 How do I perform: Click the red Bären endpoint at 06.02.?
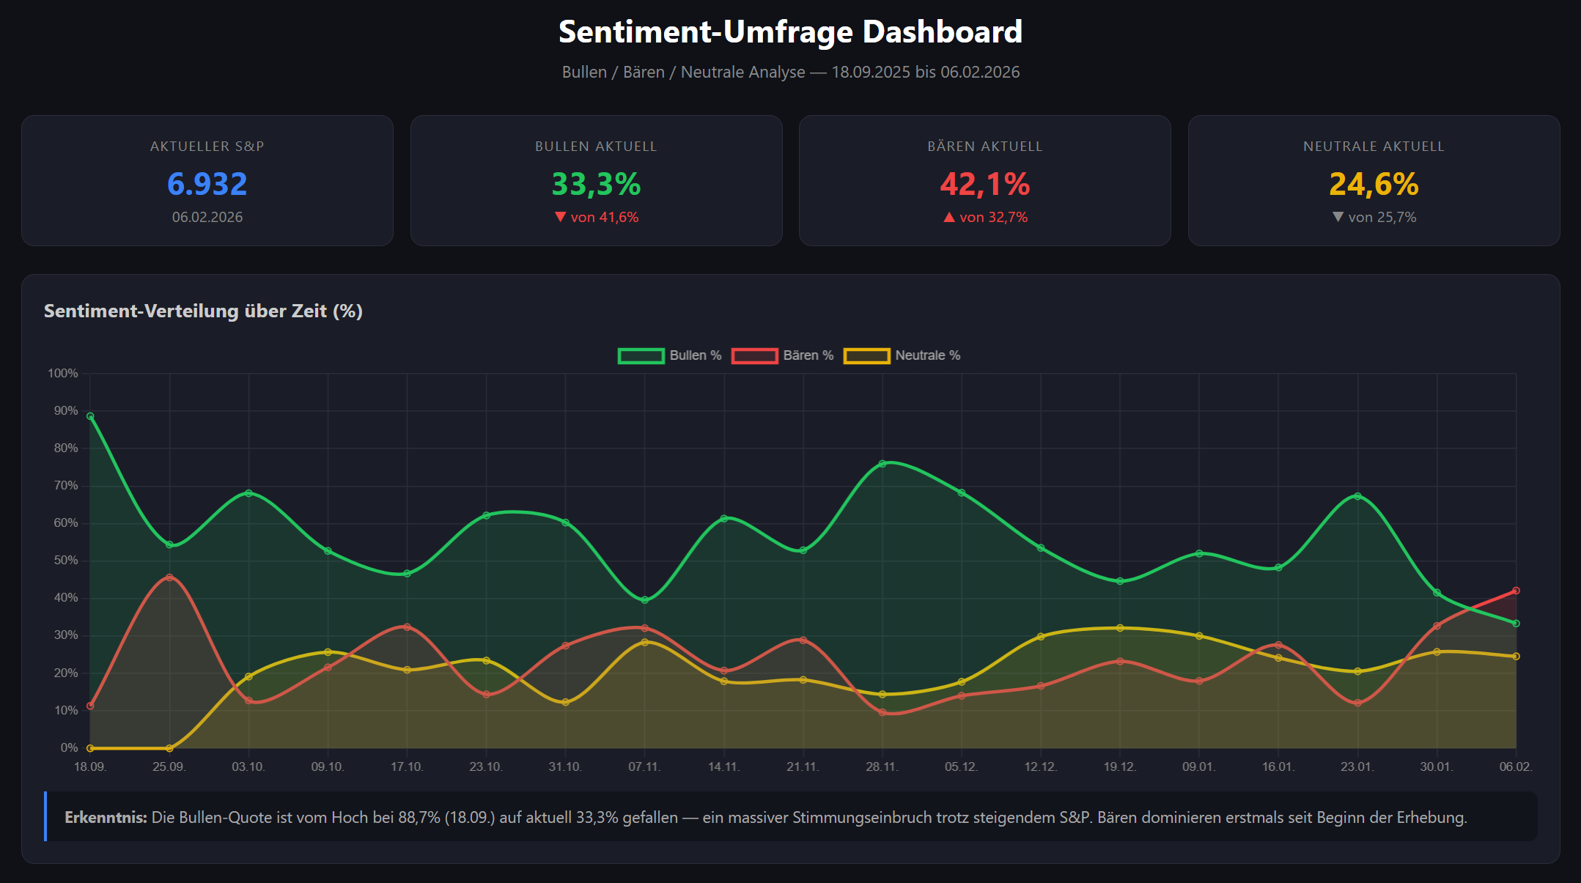(1516, 591)
